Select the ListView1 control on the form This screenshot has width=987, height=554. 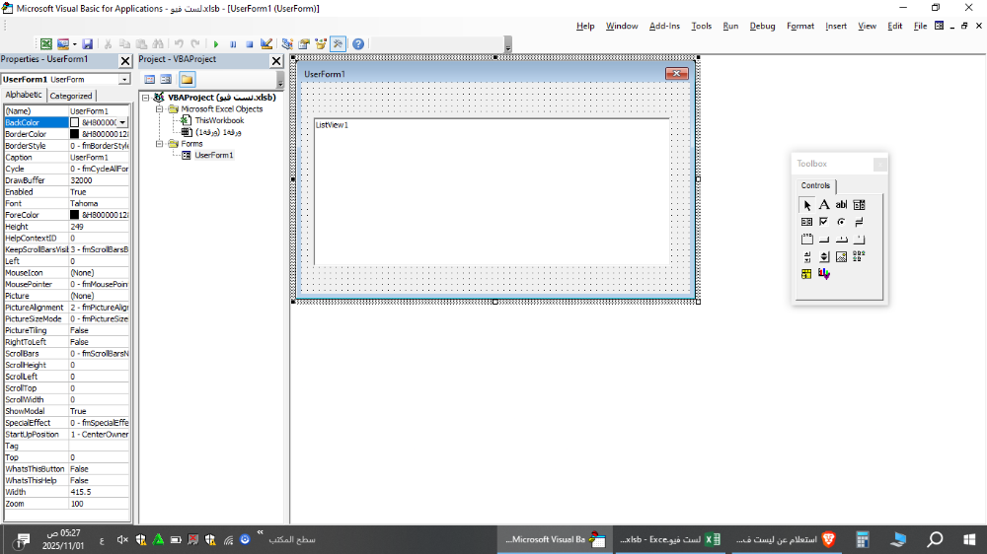tap(492, 192)
